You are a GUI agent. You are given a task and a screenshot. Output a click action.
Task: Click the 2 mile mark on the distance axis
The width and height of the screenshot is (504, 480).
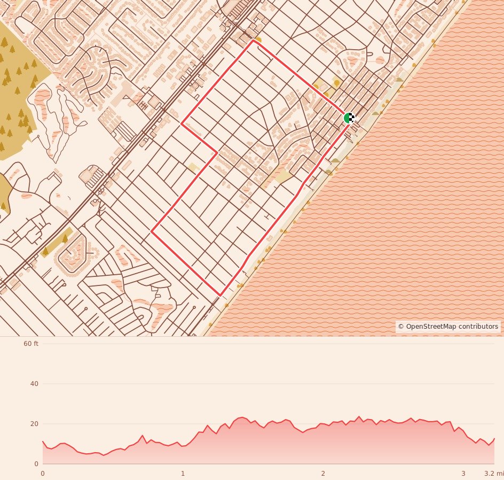[323, 473]
